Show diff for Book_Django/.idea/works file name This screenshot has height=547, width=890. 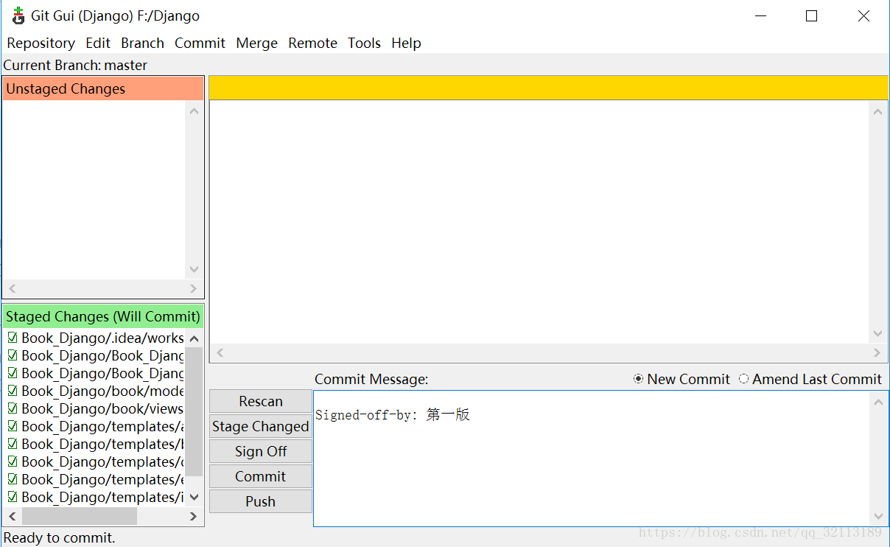pyautogui.click(x=102, y=338)
